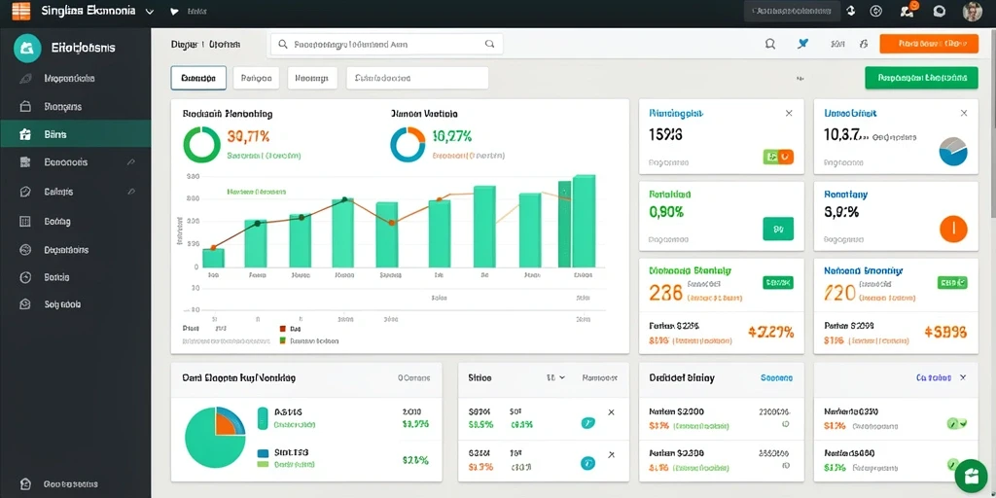Click the teal circular logo in the sidebar
This screenshot has width=996, height=498.
(26, 49)
